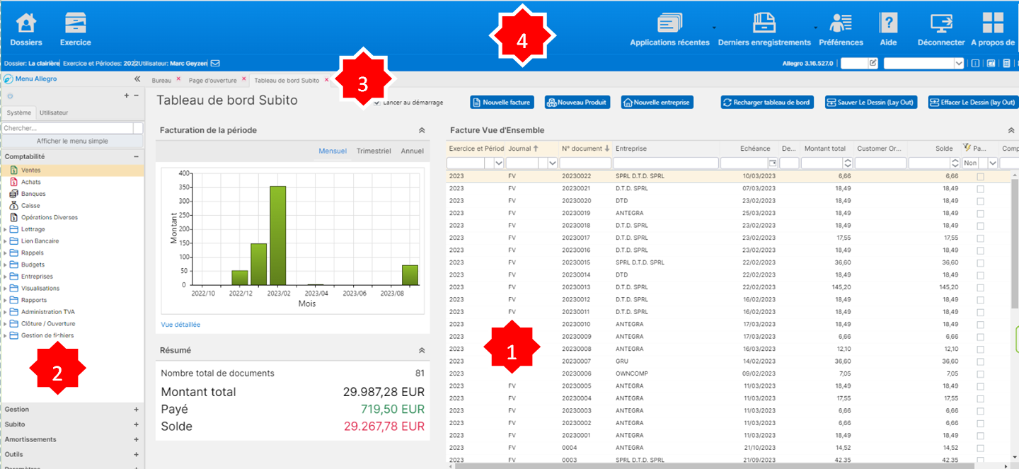Click the Menu Allegro logo icon
Screen dimensions: 1019x469
[8, 79]
